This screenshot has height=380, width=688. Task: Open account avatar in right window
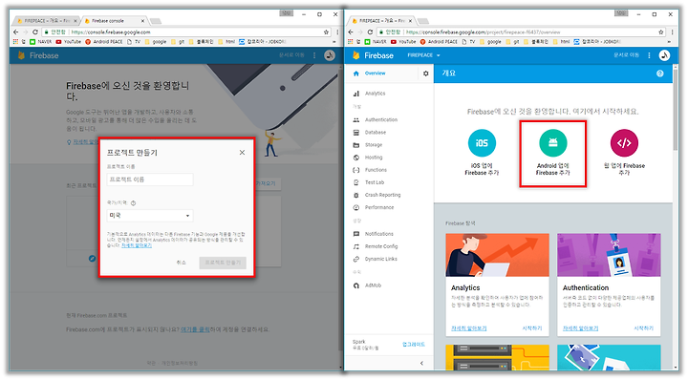click(x=664, y=55)
